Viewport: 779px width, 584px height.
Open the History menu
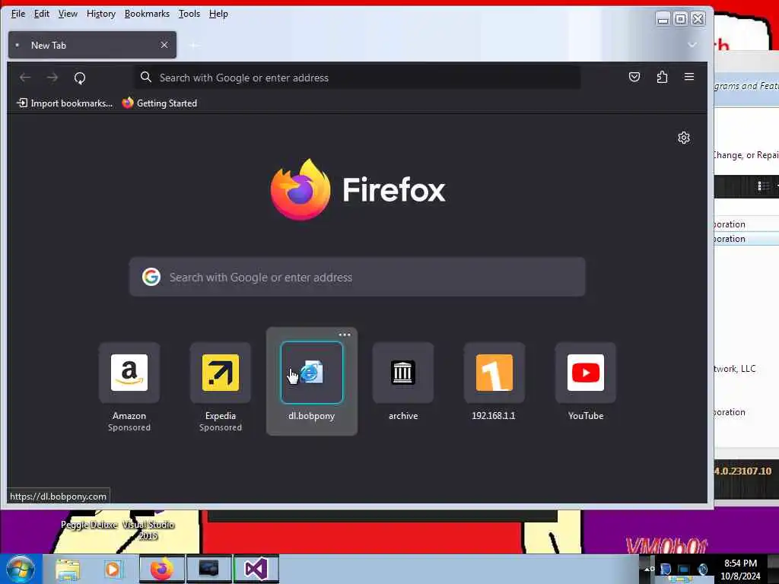point(101,14)
